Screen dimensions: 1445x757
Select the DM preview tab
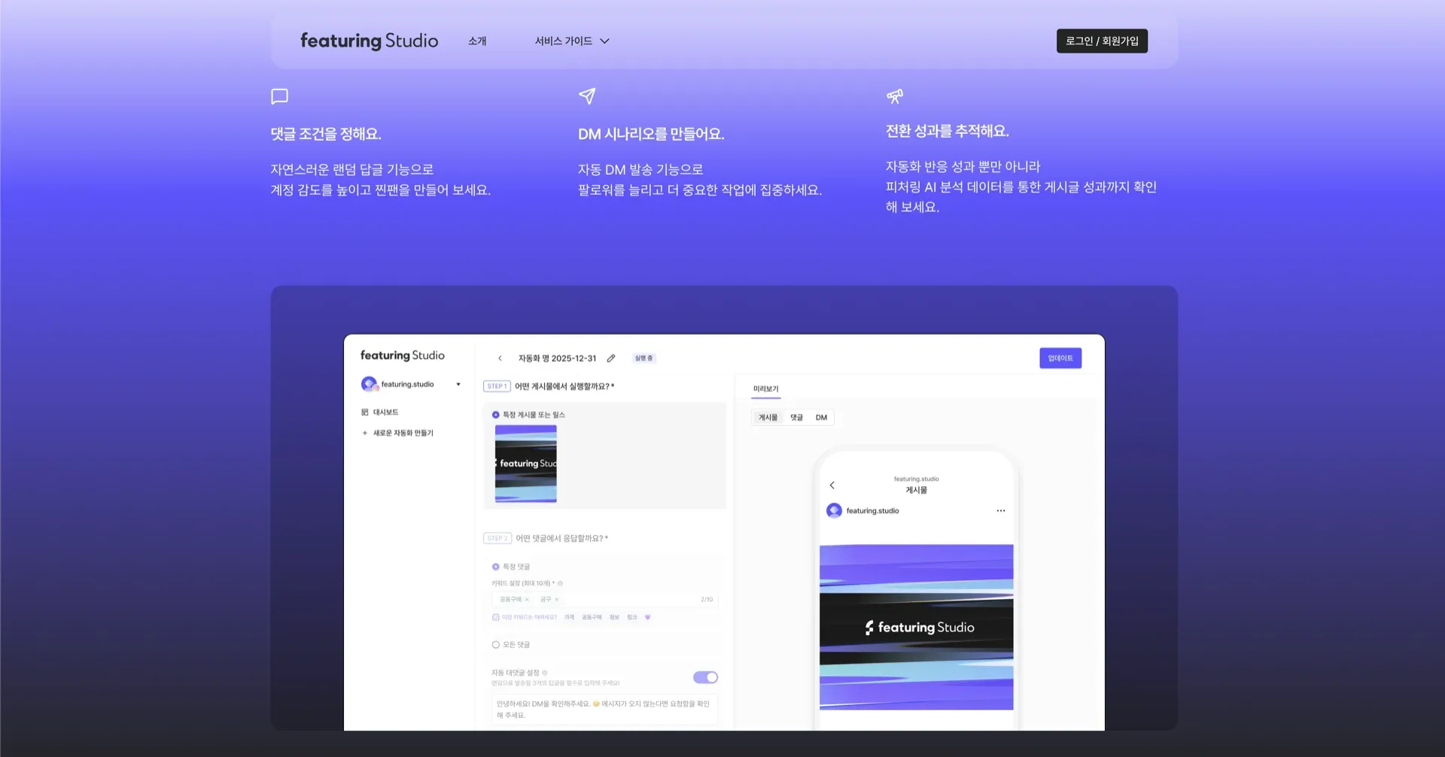point(821,418)
